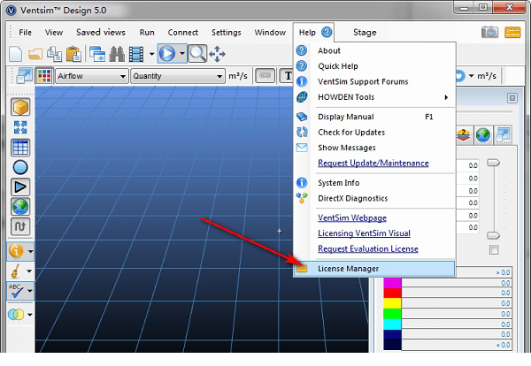Click the orange 3D cube icon
The width and height of the screenshot is (531, 366).
20,107
